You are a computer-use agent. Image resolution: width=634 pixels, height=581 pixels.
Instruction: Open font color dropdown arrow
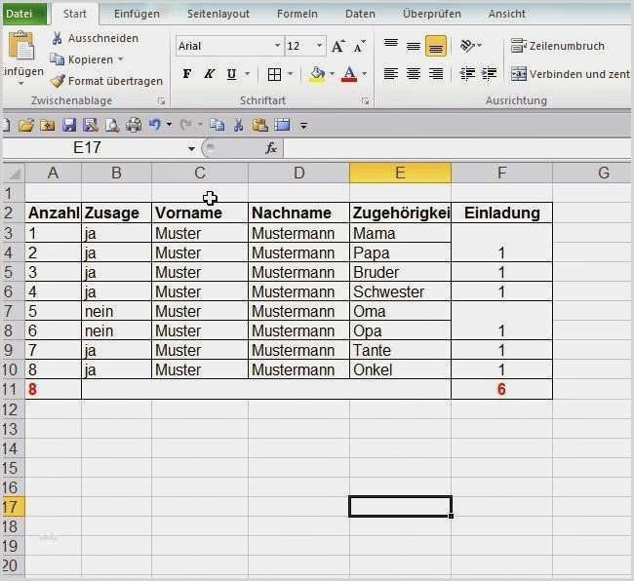tap(365, 74)
